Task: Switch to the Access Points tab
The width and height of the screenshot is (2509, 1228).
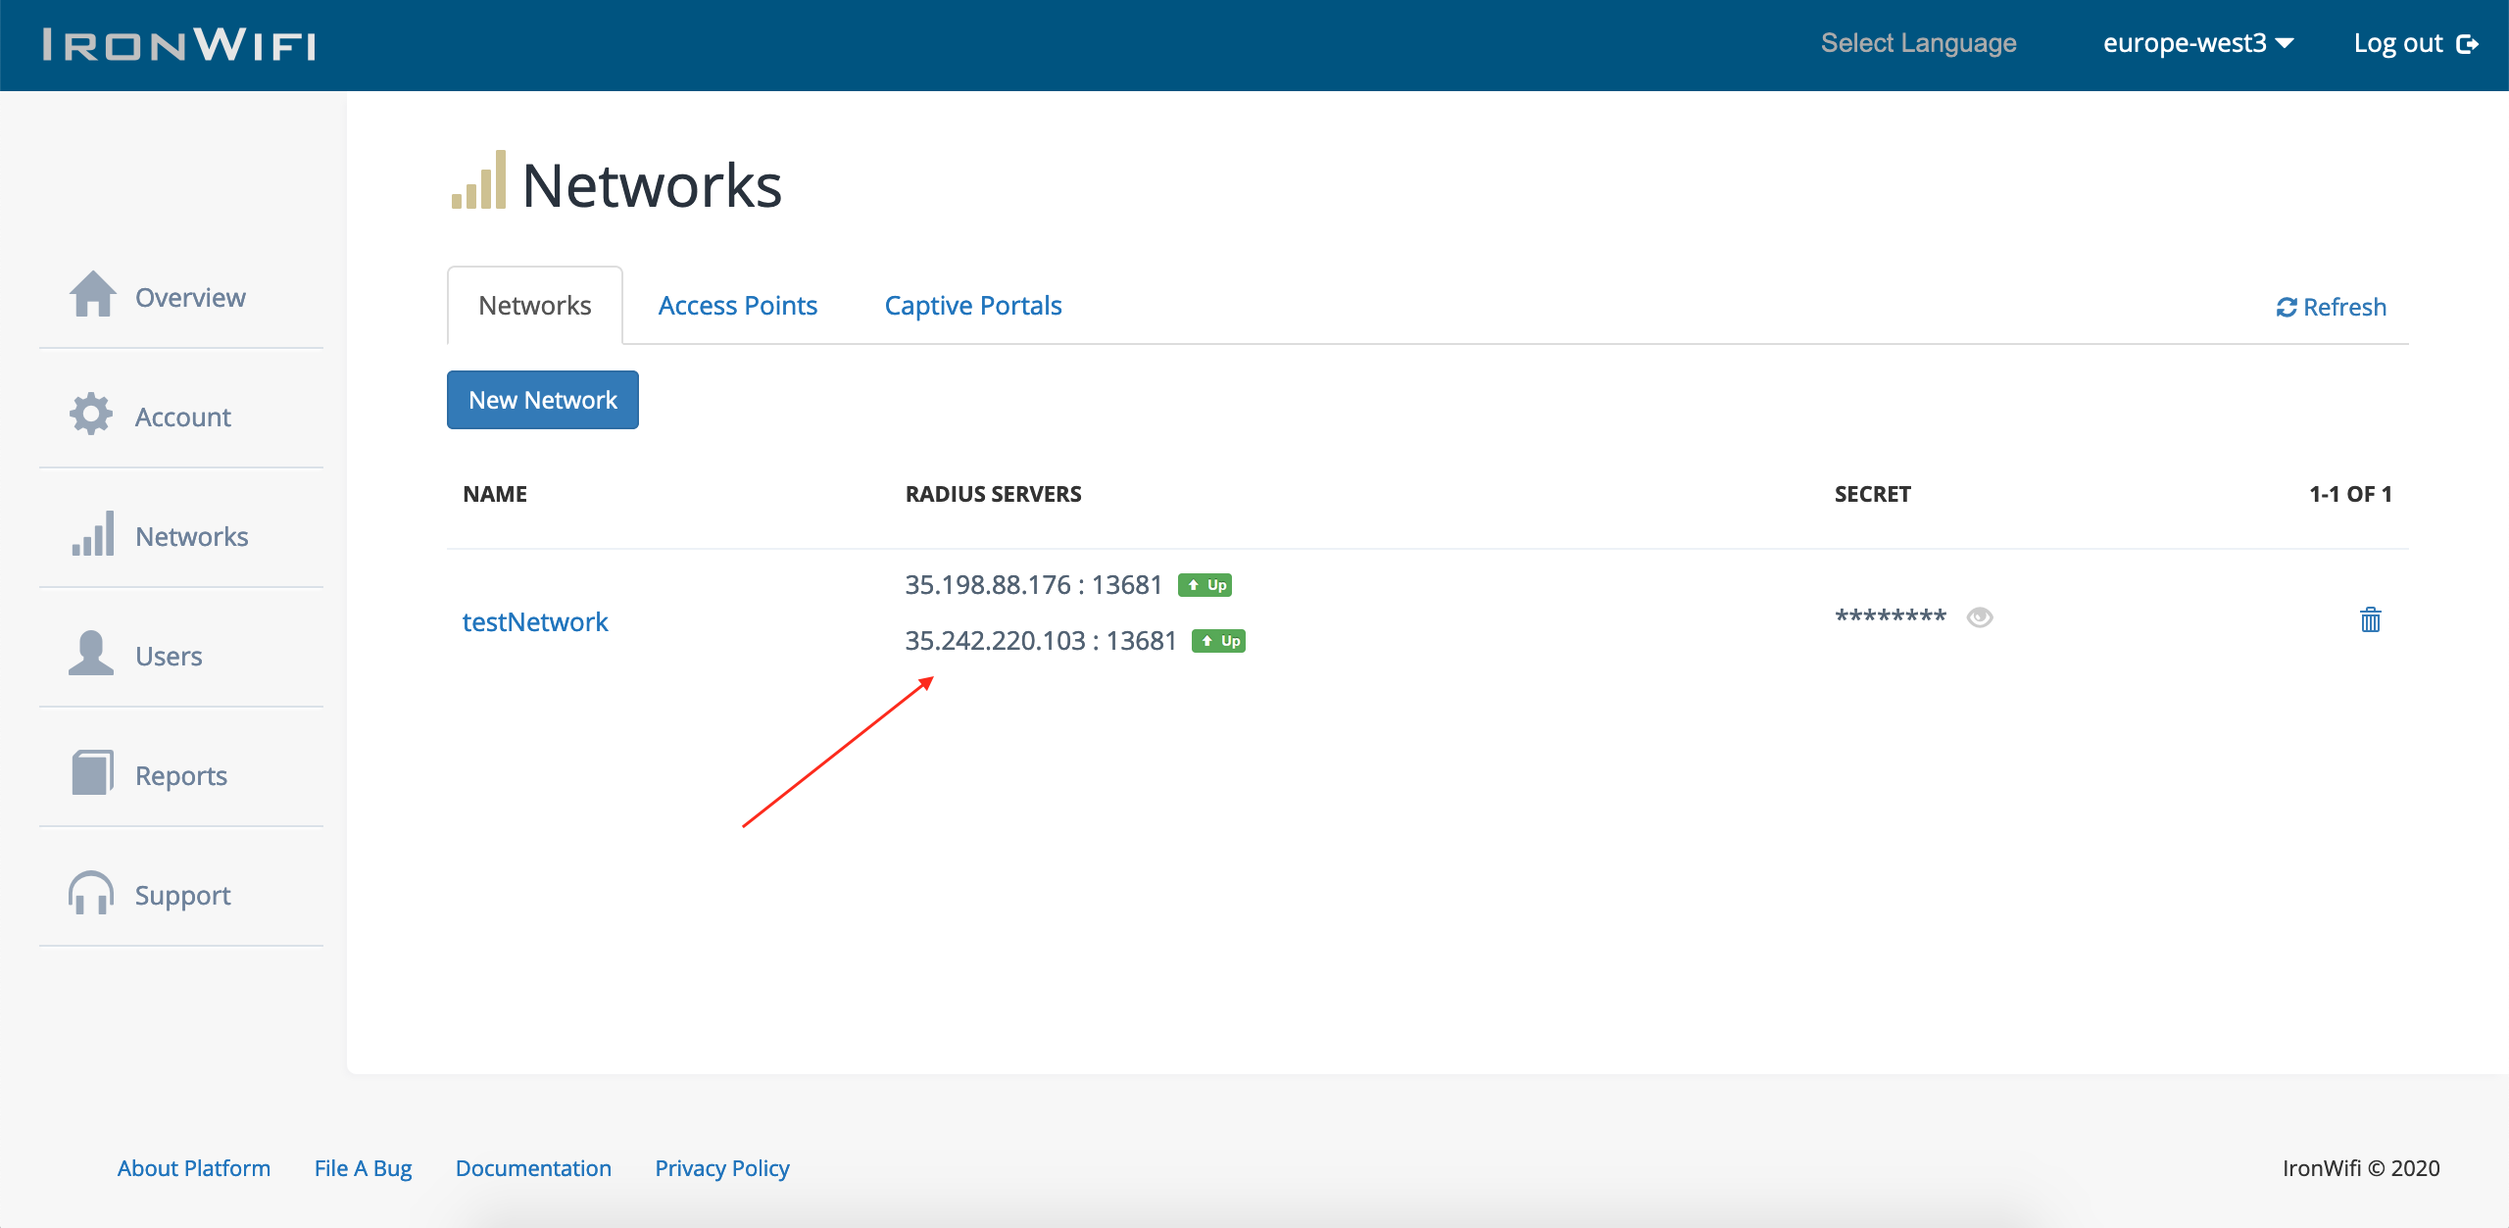Action: pyautogui.click(x=738, y=305)
